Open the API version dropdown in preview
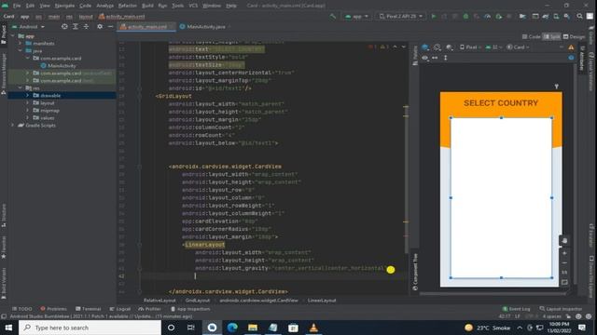597x335 pixels. point(493,47)
